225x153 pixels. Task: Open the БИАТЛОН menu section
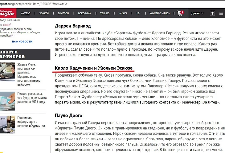(x=63, y=13)
